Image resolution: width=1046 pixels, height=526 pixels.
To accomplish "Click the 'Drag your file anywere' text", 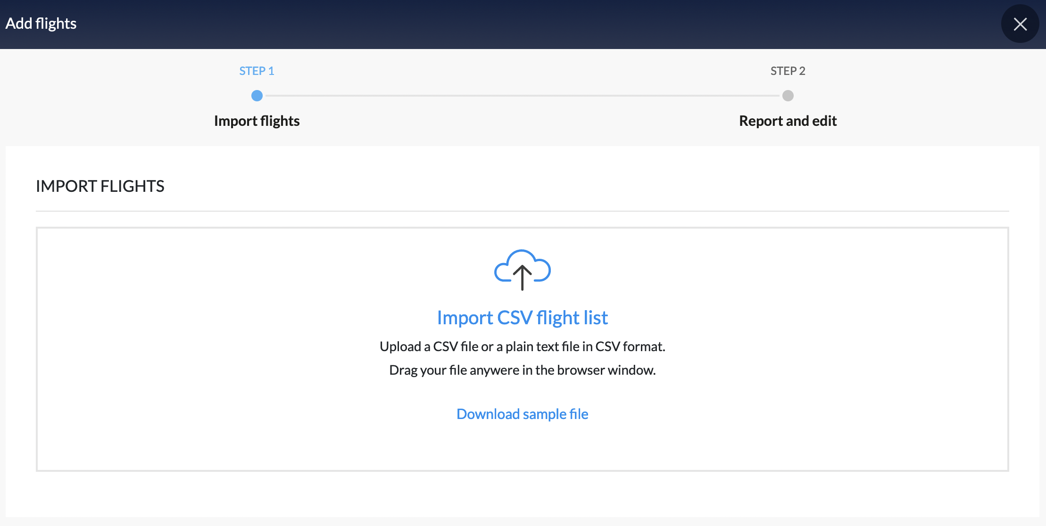I will pos(523,370).
